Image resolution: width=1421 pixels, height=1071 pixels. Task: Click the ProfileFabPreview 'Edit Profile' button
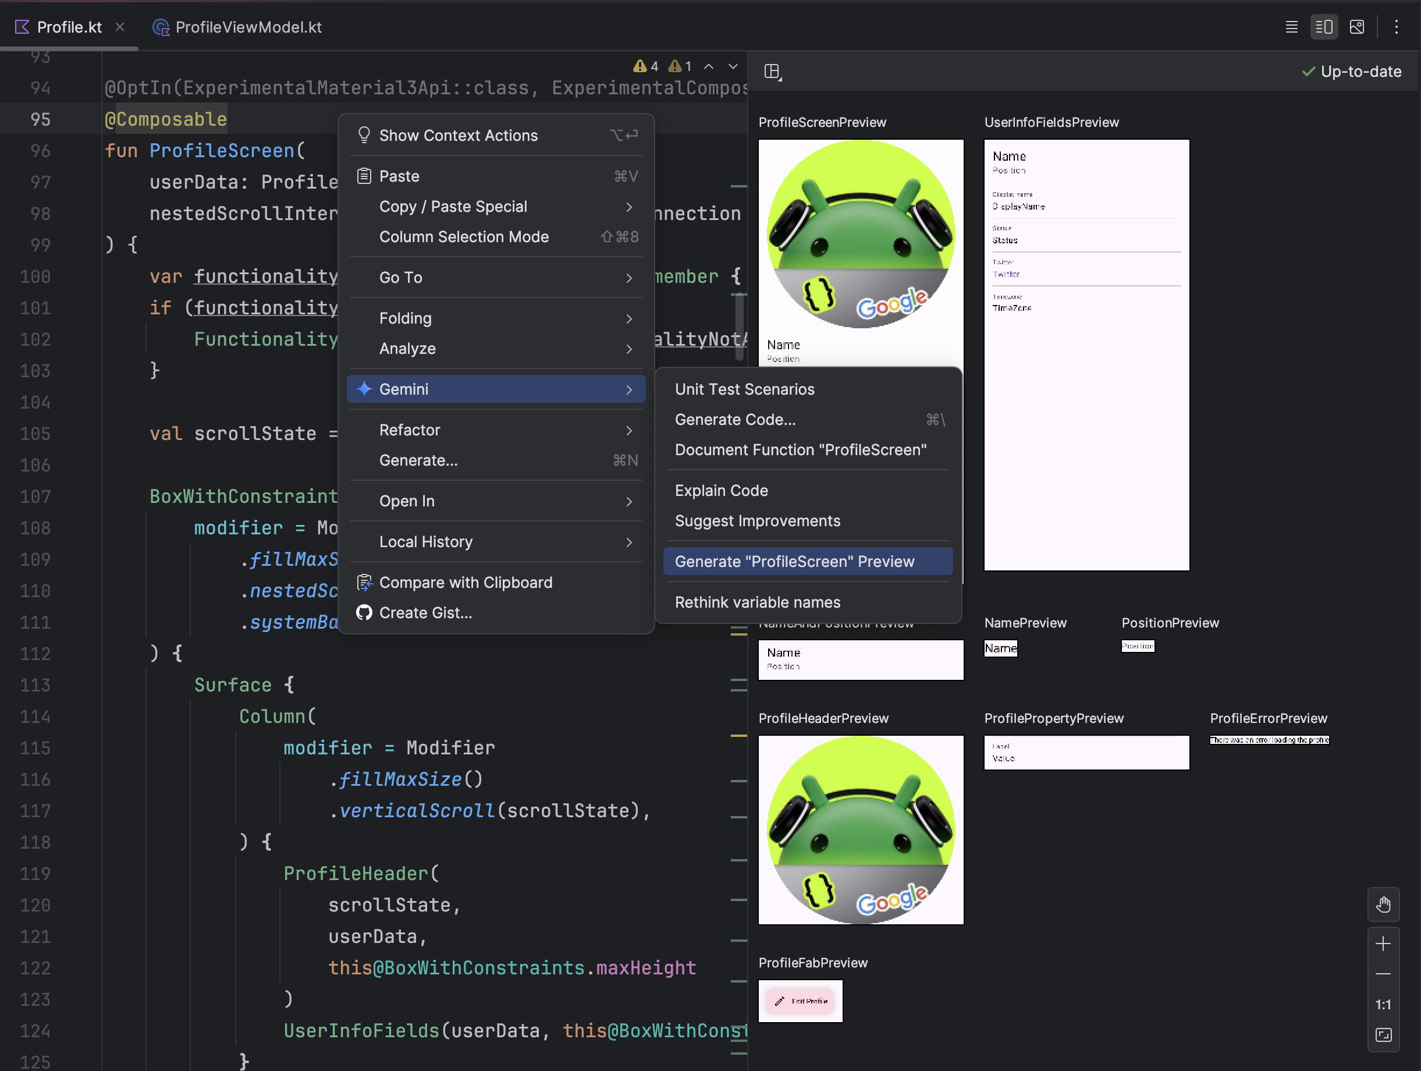pyautogui.click(x=801, y=1000)
